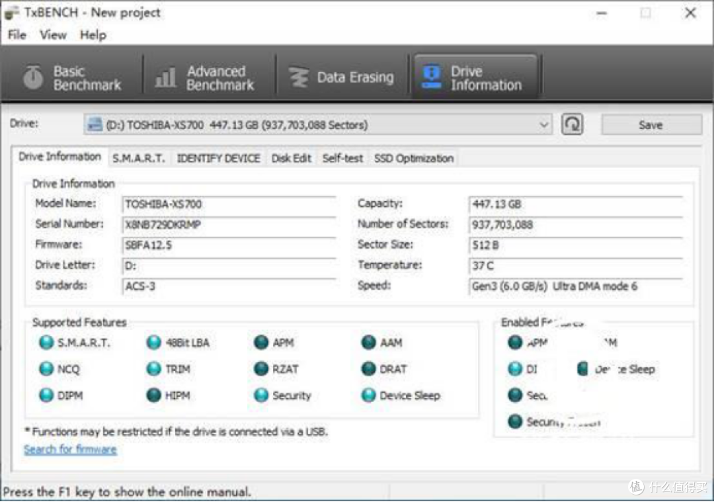Click the Temperature field 37 C
Screen dimensions: 714x502
click(x=576, y=266)
